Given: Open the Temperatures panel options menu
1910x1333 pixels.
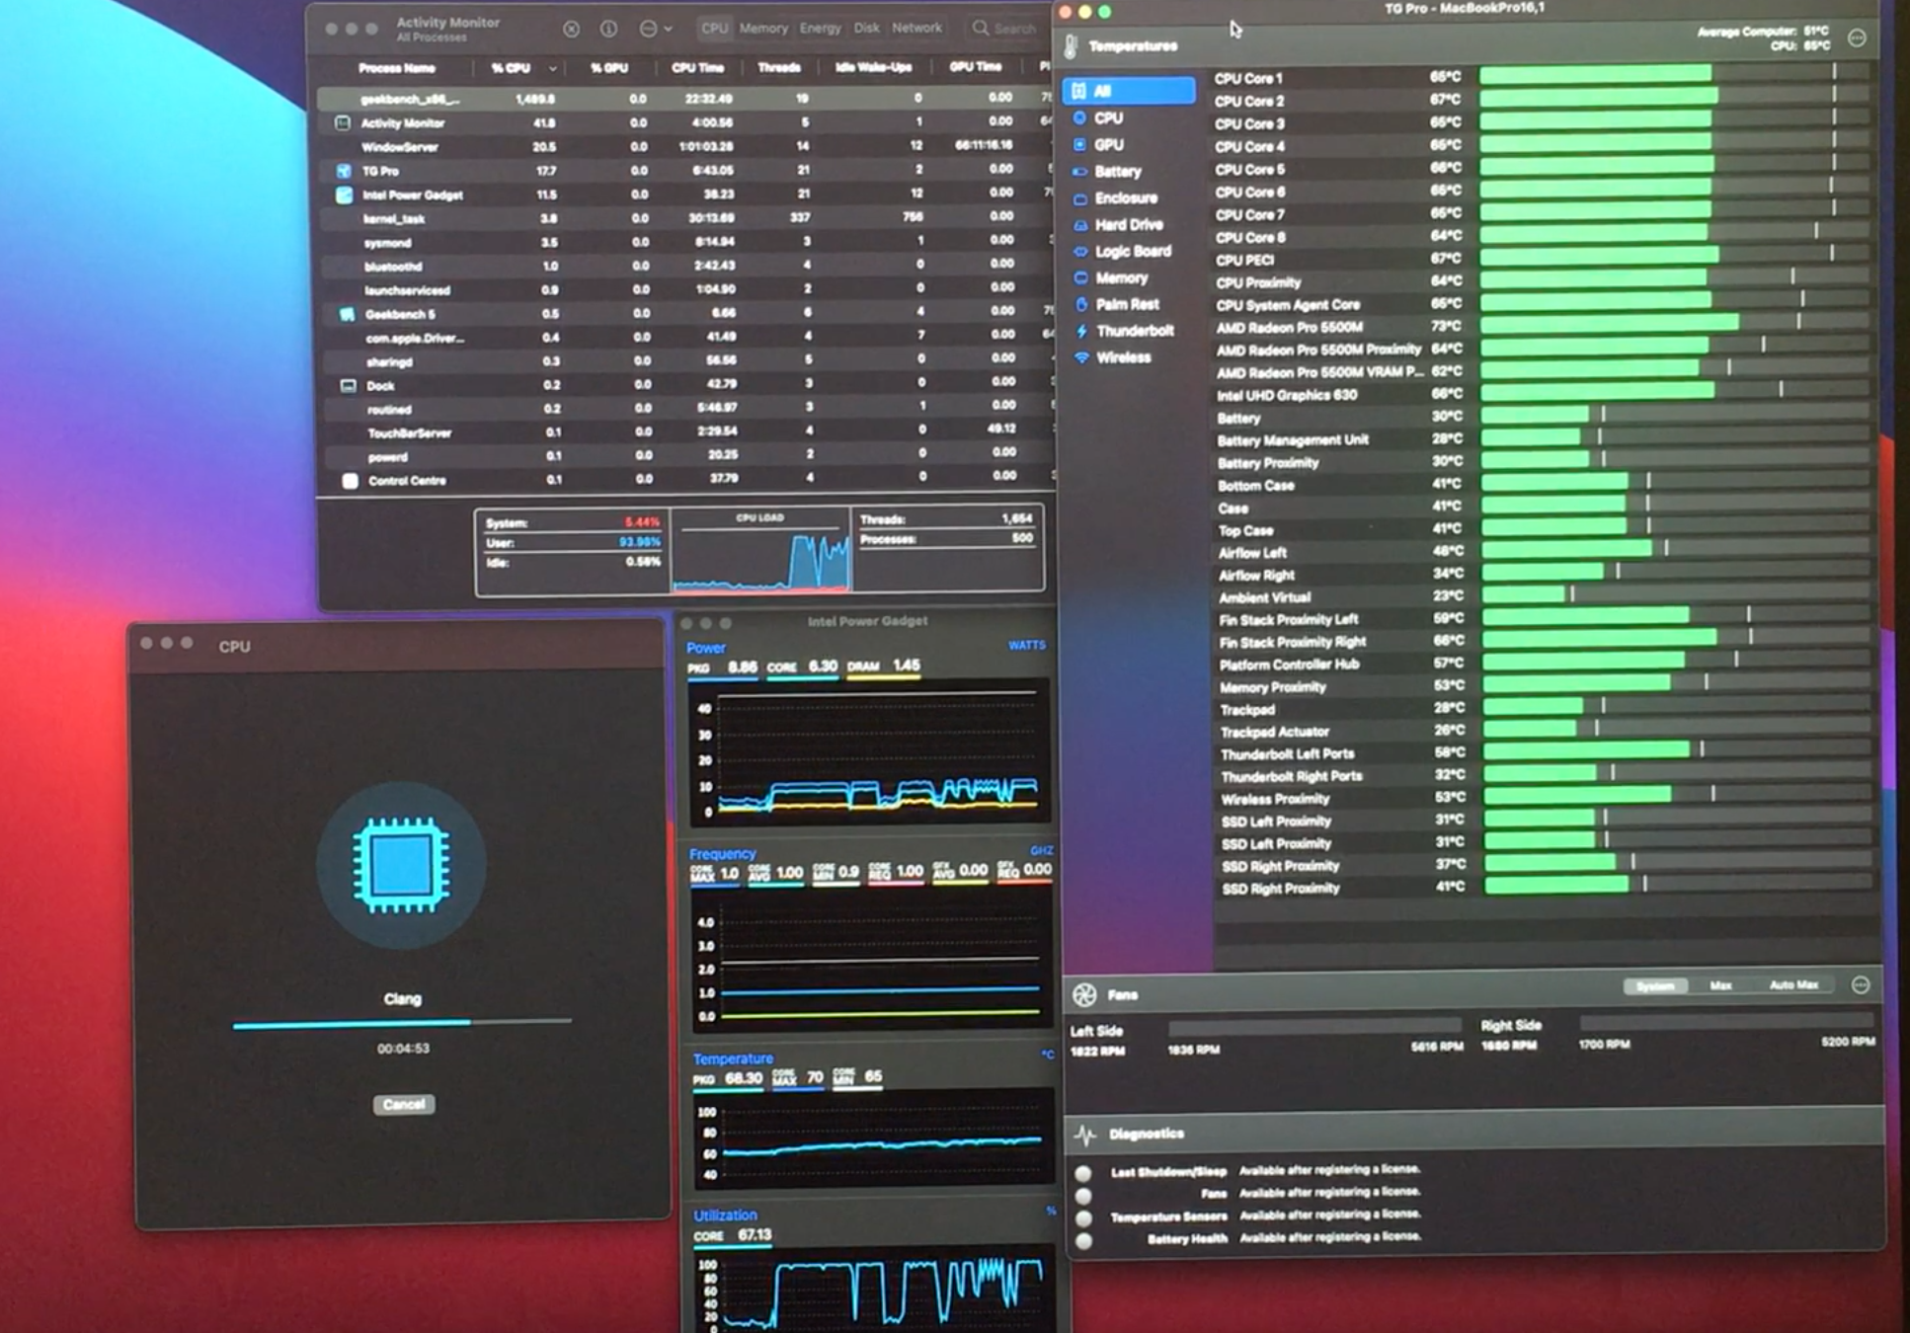Looking at the screenshot, I should tap(1857, 39).
